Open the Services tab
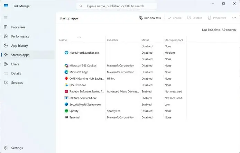Image resolution: width=240 pixels, height=153 pixels. [x=28, y=83]
